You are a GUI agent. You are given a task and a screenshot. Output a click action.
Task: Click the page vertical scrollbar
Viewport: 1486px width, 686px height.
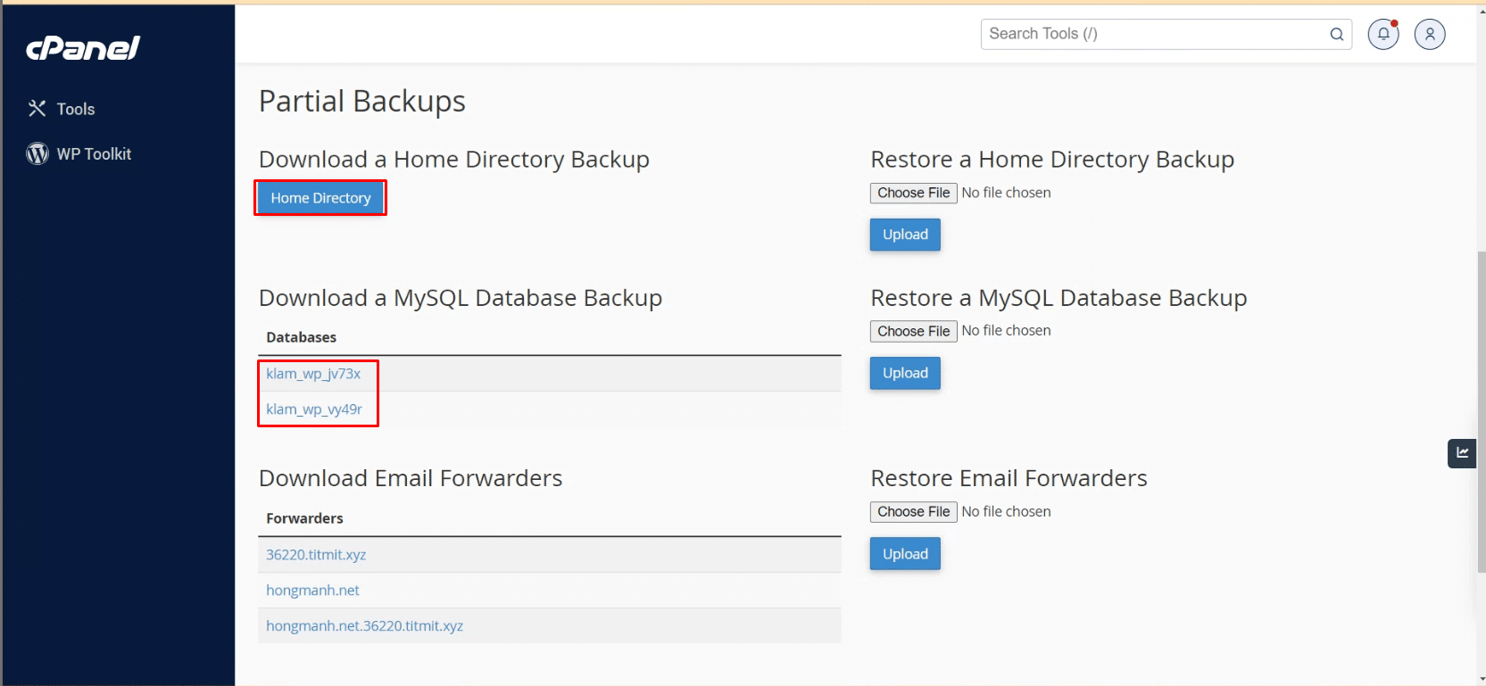[x=1482, y=410]
